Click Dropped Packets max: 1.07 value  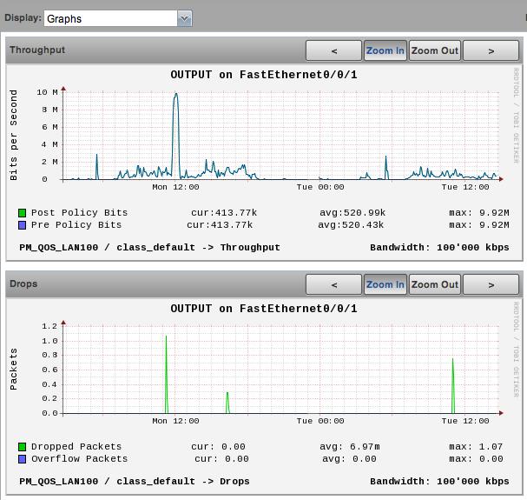(x=476, y=447)
